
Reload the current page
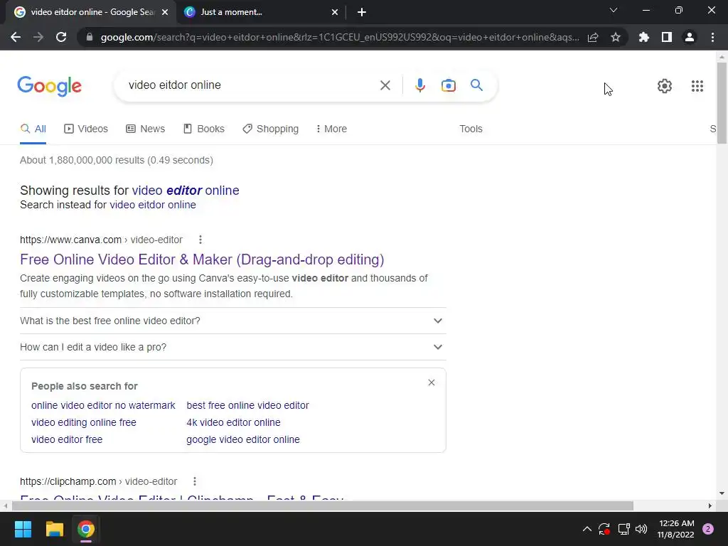(61, 37)
